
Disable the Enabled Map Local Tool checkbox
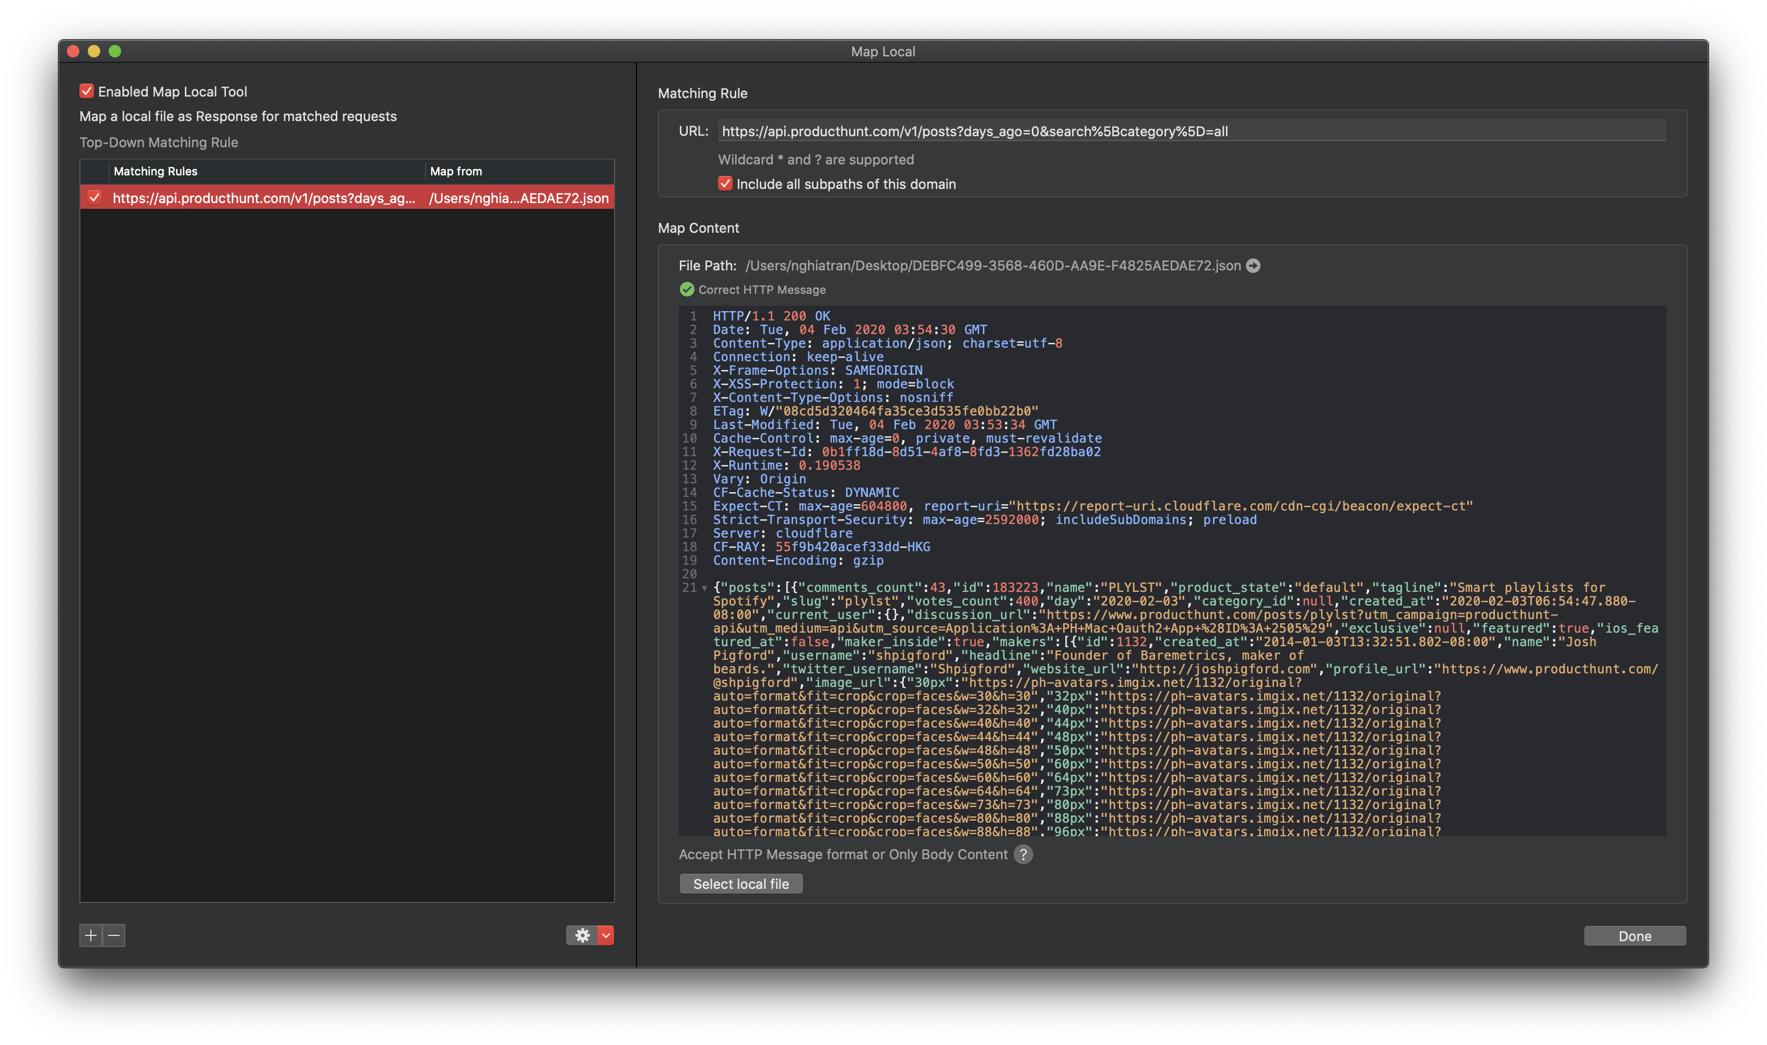87,91
